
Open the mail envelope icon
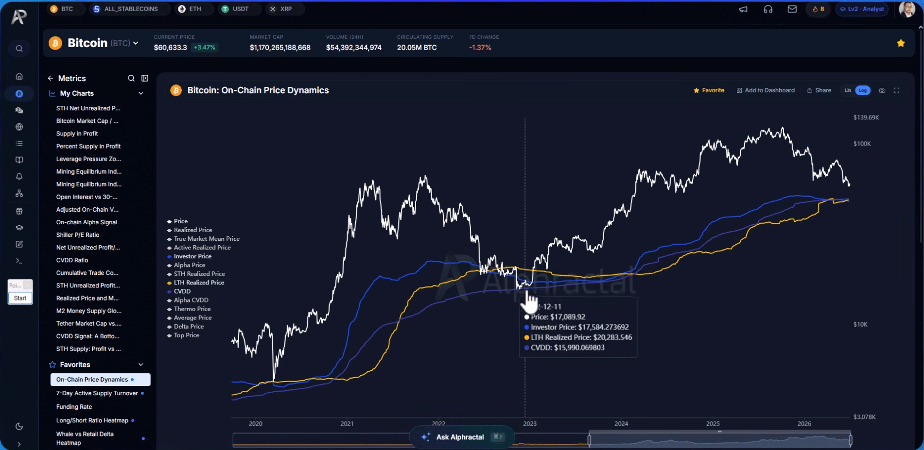pyautogui.click(x=792, y=9)
